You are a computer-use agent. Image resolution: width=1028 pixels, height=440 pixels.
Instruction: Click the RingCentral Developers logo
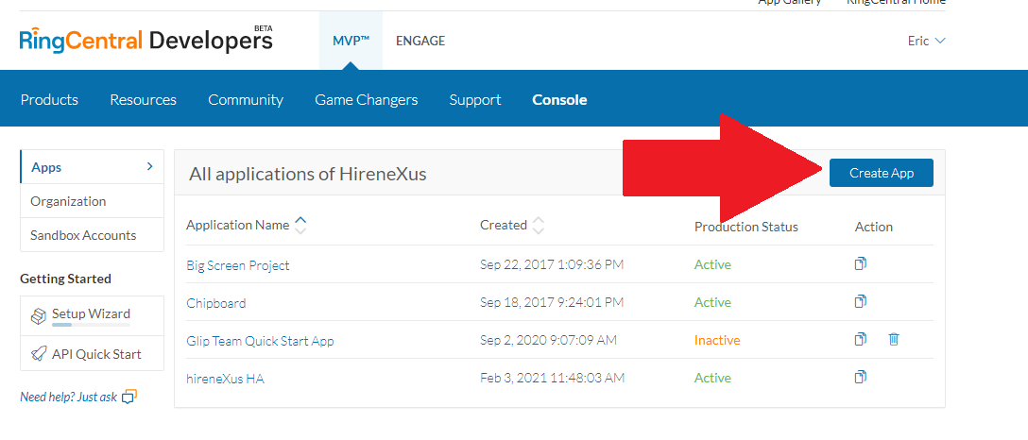pos(146,40)
